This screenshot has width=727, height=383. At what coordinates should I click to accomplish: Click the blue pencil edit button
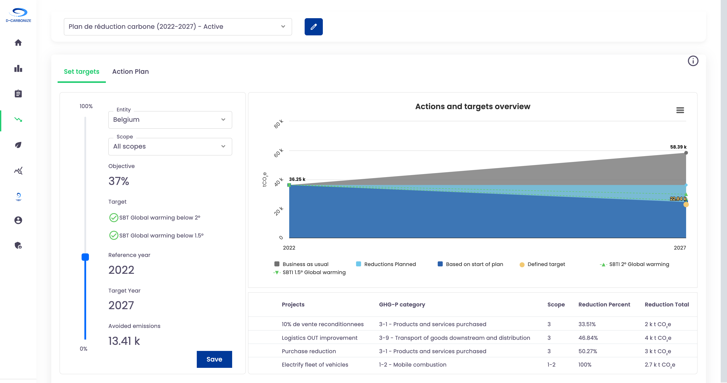tap(313, 27)
